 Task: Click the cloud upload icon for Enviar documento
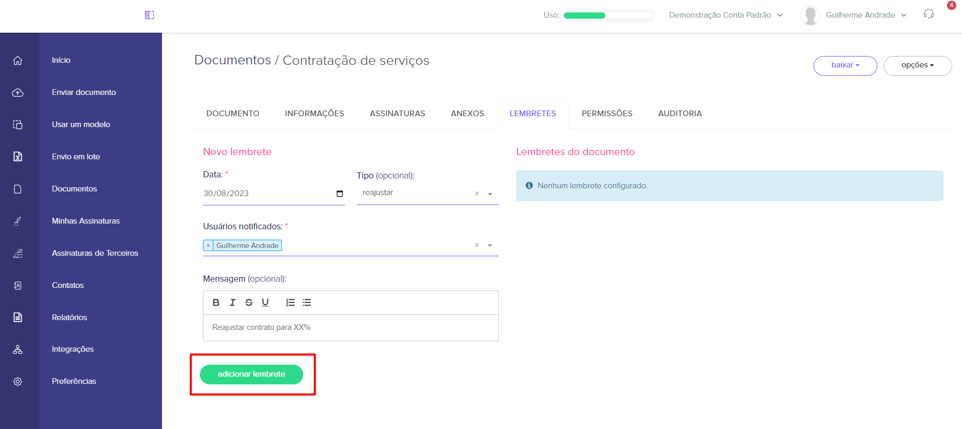point(18,93)
